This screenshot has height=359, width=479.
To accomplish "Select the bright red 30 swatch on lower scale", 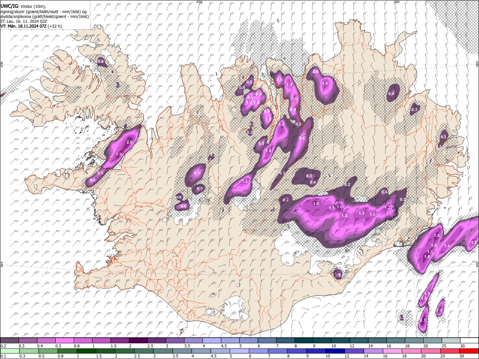I will pyautogui.click(x=469, y=351).
